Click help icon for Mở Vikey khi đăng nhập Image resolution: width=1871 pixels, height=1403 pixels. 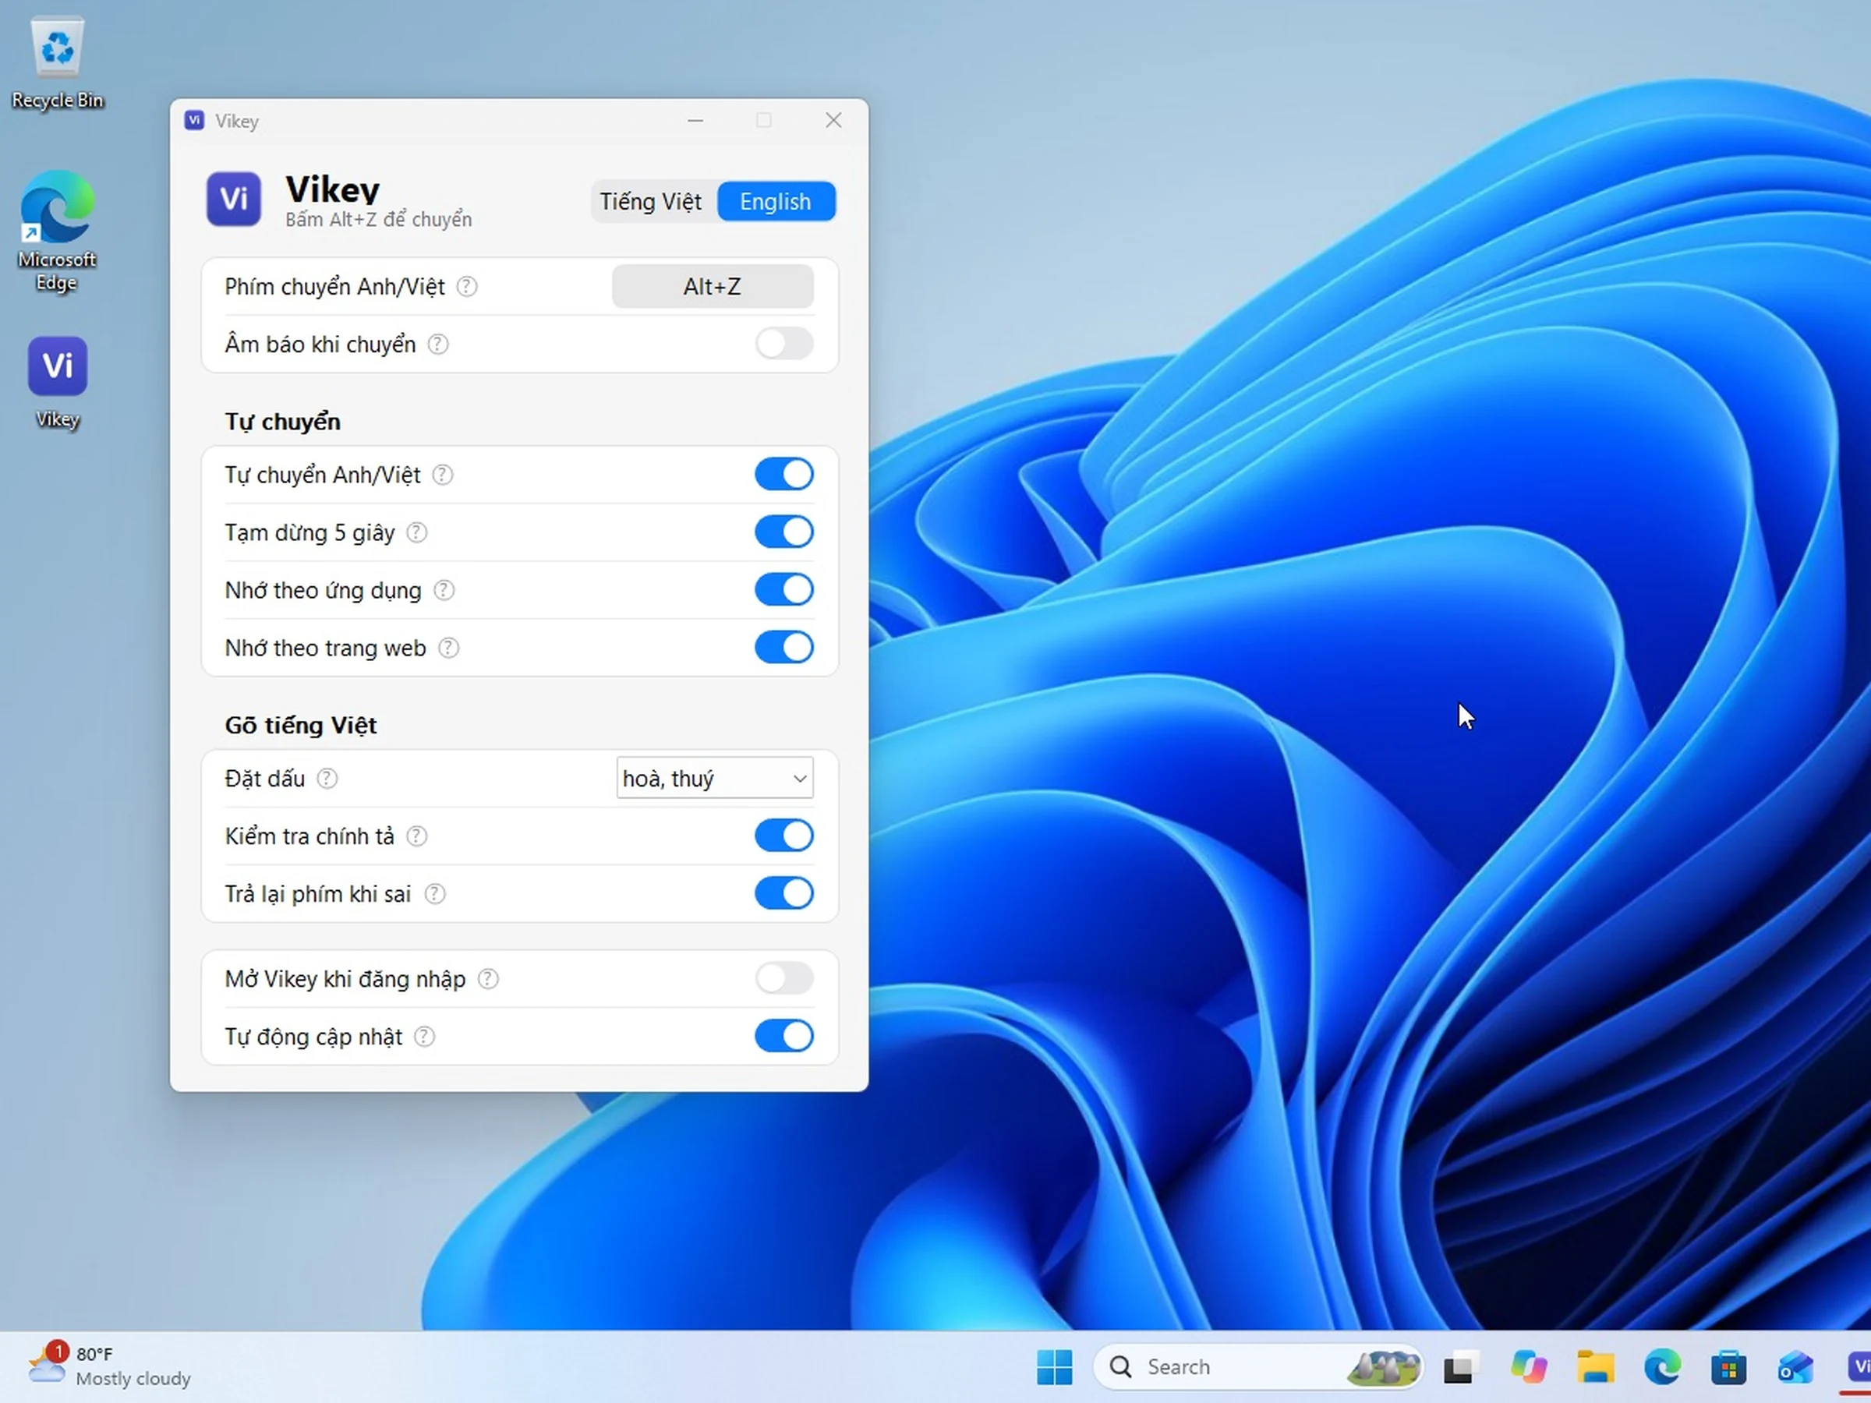click(488, 979)
